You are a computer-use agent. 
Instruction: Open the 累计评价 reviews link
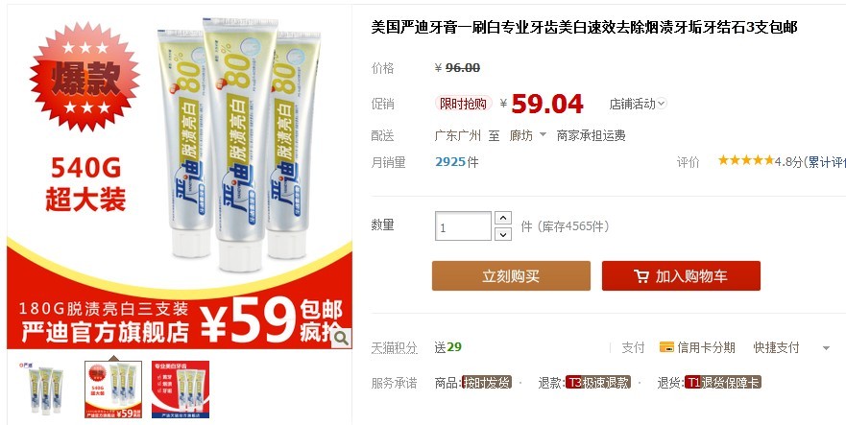[825, 161]
